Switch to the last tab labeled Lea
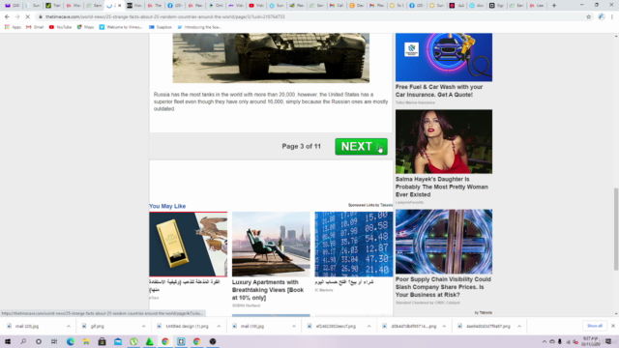Screen dimensions: 619x348 tap(538, 6)
